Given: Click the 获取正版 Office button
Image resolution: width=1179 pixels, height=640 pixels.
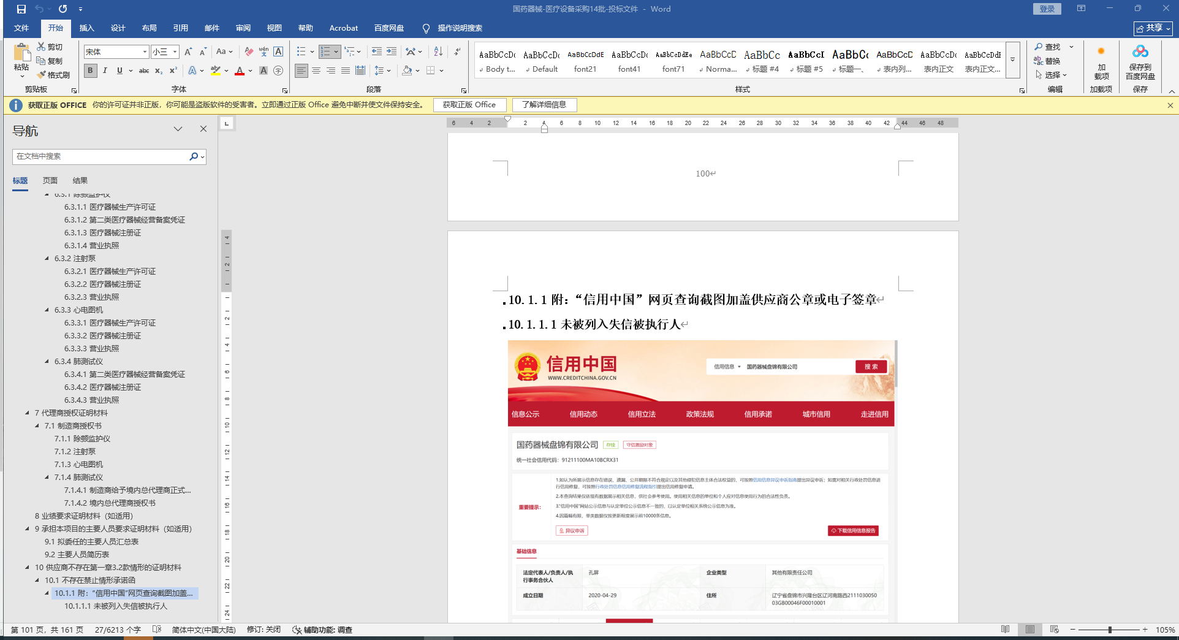Looking at the screenshot, I should [469, 105].
